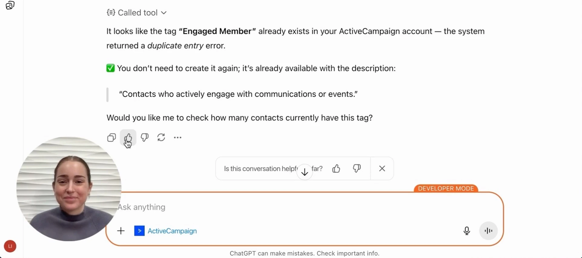Start dictation with the microphone icon
The image size is (582, 258).
467,231
